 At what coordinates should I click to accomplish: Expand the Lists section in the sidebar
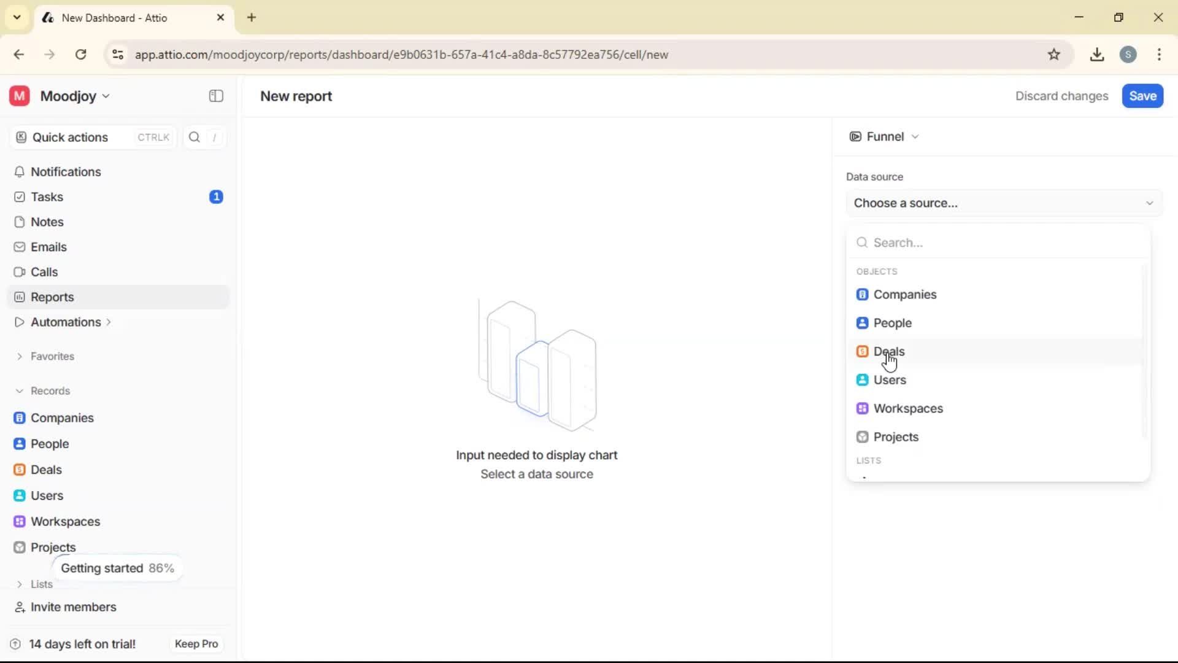[41, 584]
